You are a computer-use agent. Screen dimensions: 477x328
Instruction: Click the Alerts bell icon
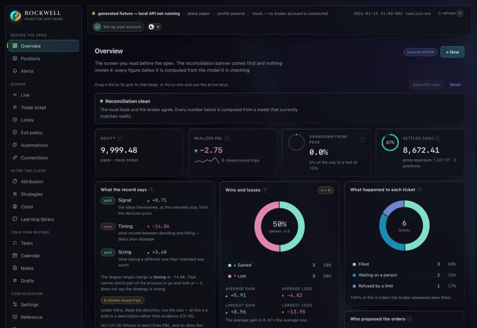[x=15, y=71]
